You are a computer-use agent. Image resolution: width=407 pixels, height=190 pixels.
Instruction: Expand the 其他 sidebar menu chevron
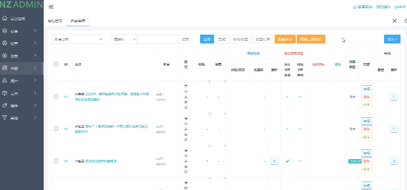pyautogui.click(x=35, y=117)
